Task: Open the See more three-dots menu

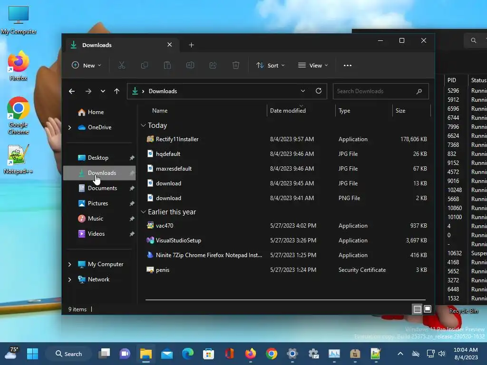Action: (348, 65)
